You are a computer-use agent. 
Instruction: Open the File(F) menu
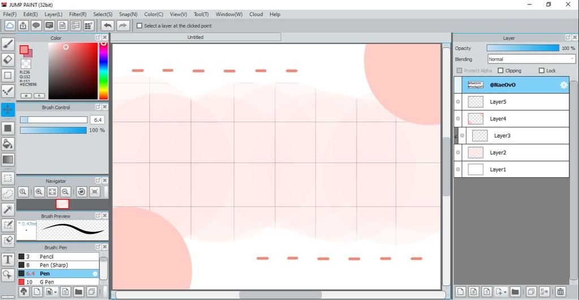10,14
